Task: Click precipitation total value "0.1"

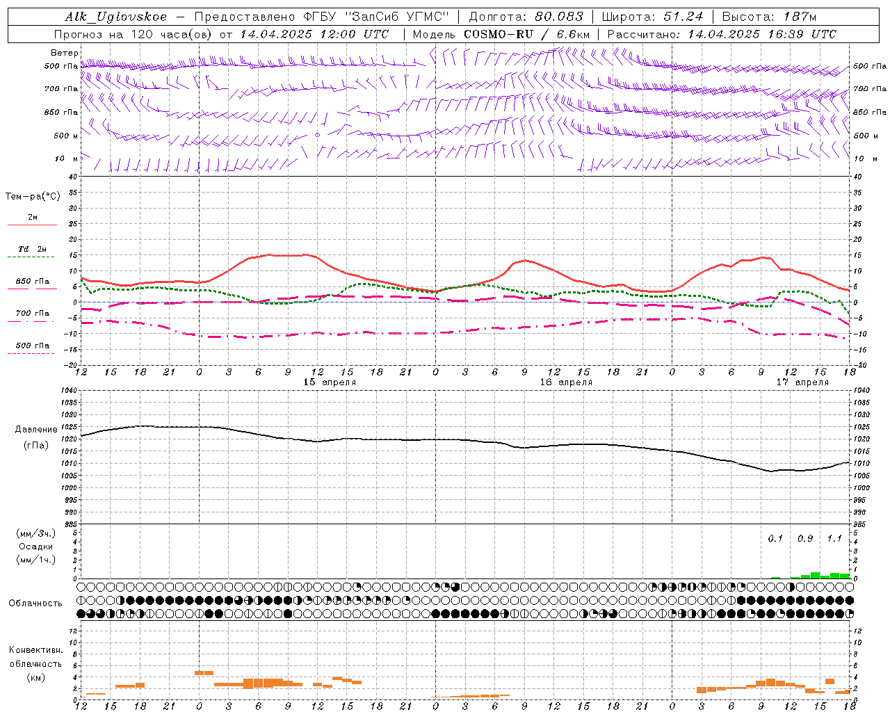Action: click(x=775, y=539)
